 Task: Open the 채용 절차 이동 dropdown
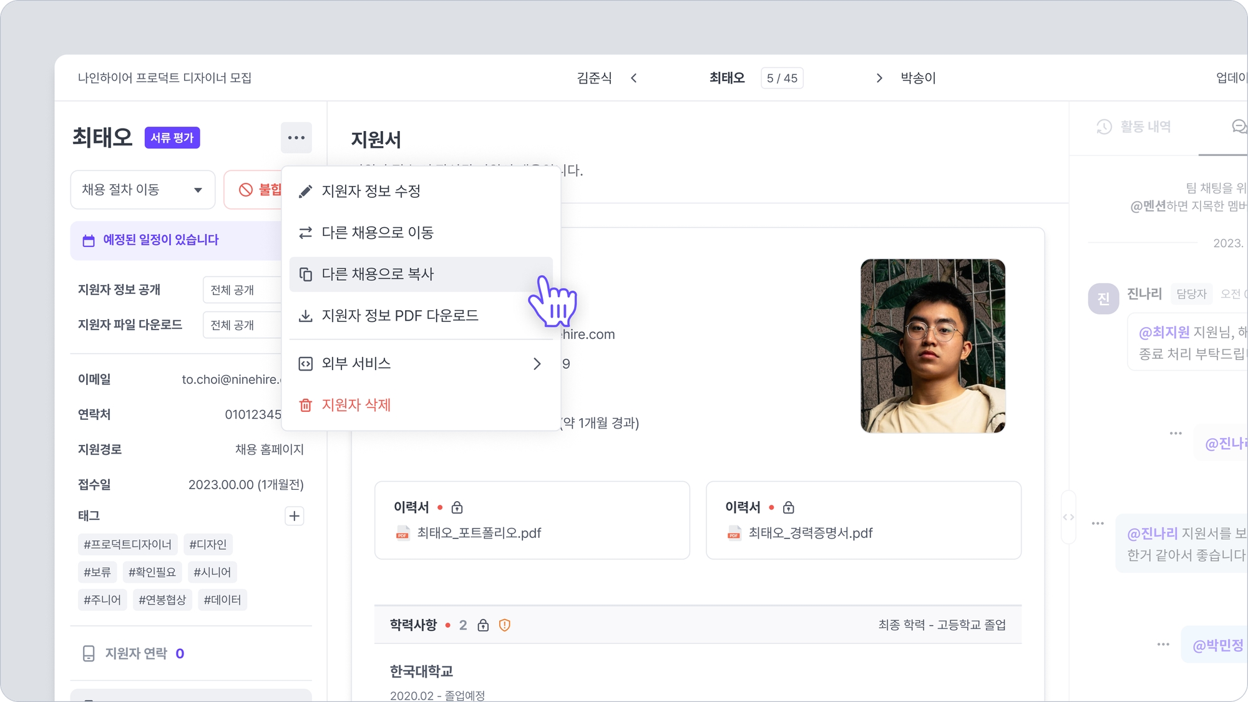click(x=143, y=190)
